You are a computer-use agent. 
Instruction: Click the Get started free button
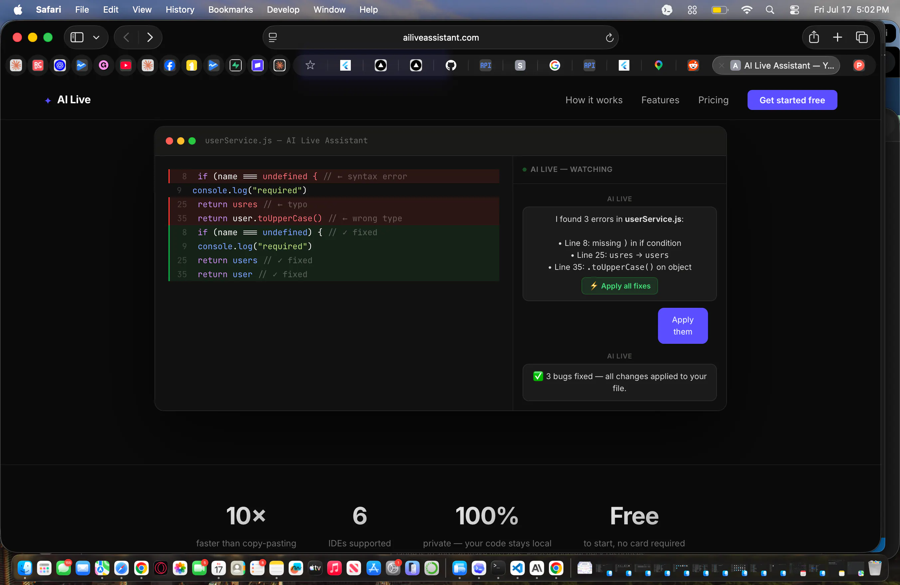[x=792, y=100]
